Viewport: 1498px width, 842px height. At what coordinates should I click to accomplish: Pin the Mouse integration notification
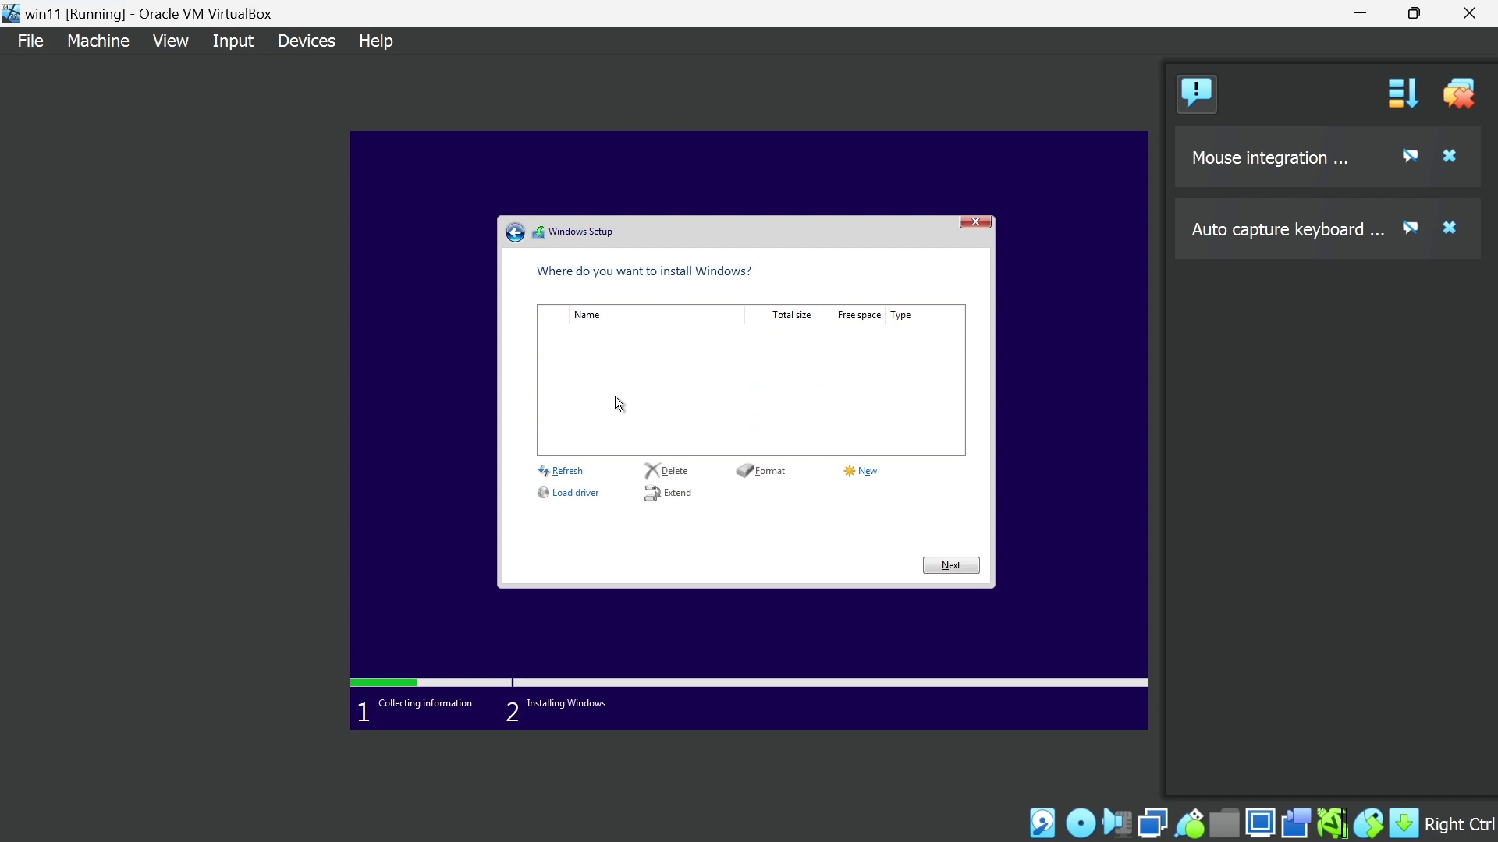click(x=1410, y=157)
